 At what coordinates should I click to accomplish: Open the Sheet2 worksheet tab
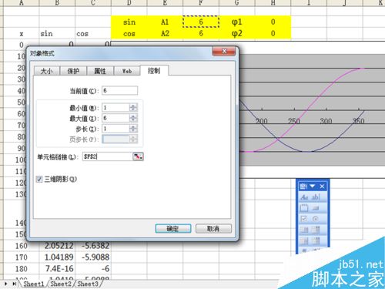[61, 284]
